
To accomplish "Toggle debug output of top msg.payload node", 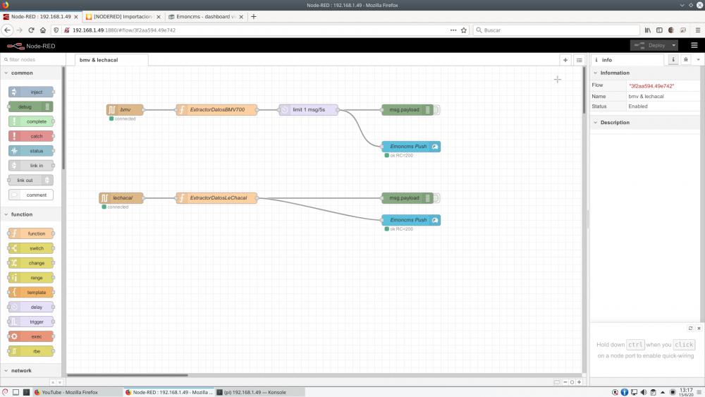I will [436, 110].
